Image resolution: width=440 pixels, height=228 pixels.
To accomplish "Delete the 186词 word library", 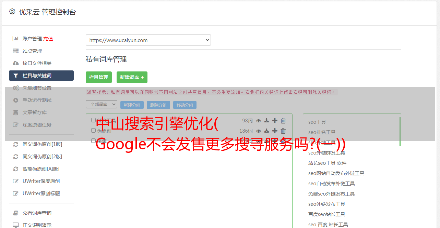I will 283,131.
